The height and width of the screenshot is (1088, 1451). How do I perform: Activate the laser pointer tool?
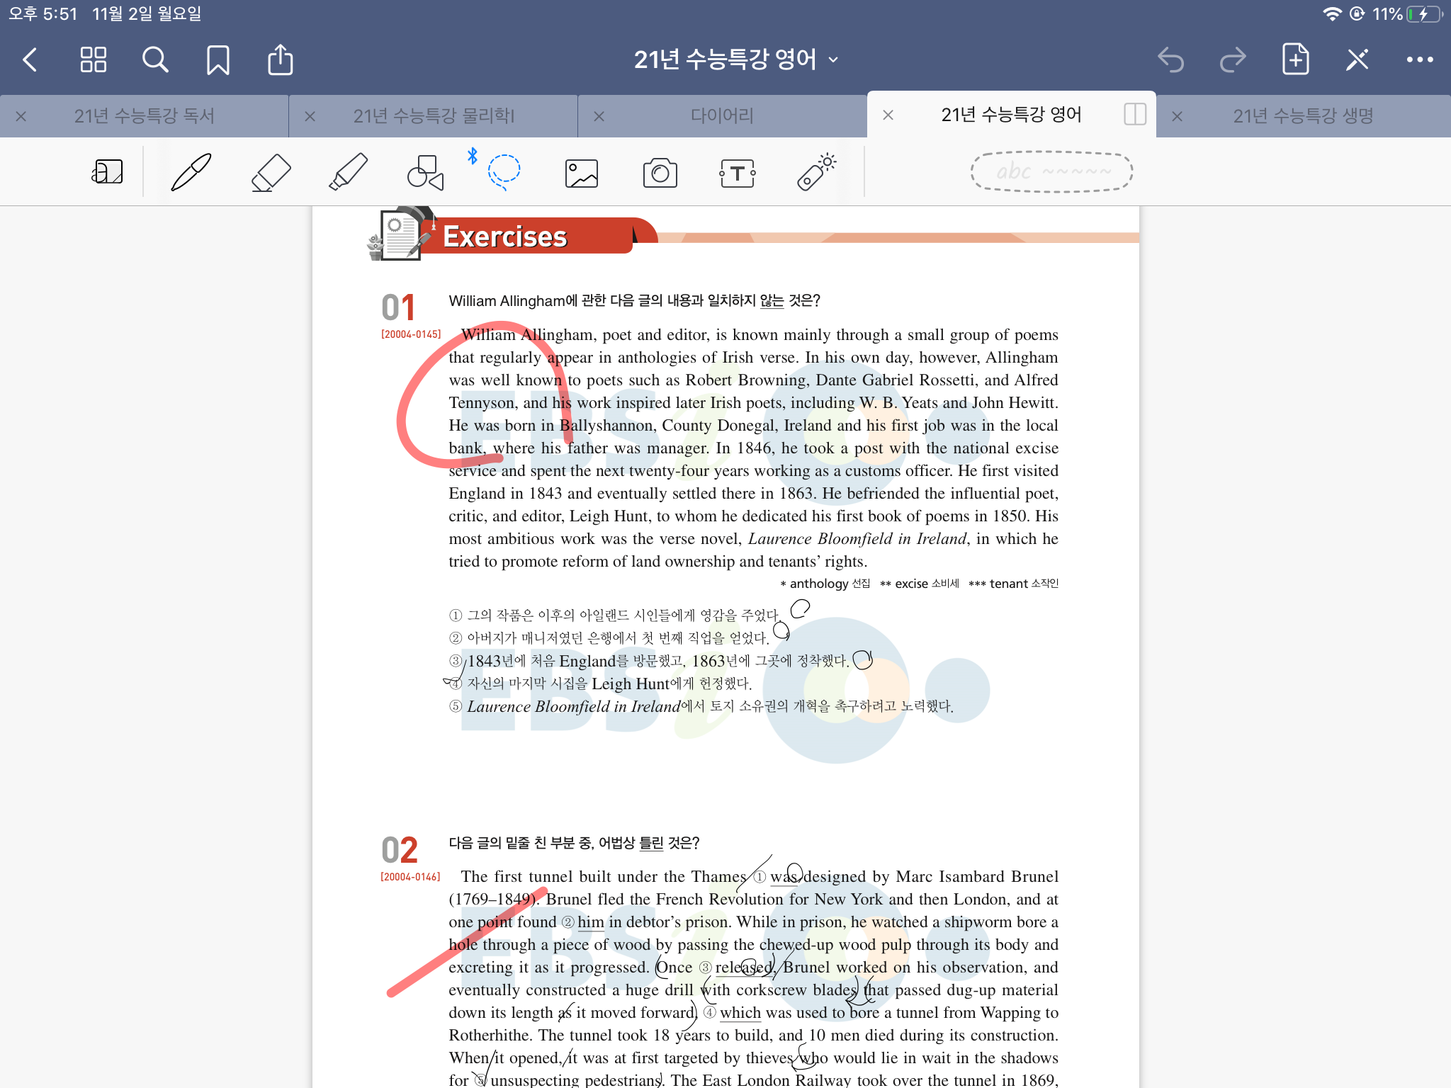pos(815,172)
